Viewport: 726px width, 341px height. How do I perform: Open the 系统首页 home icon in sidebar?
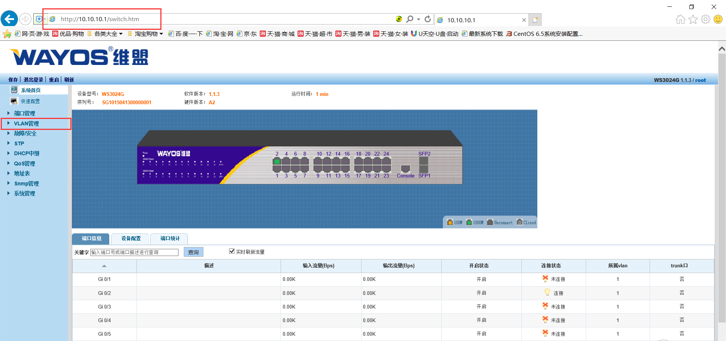point(14,90)
